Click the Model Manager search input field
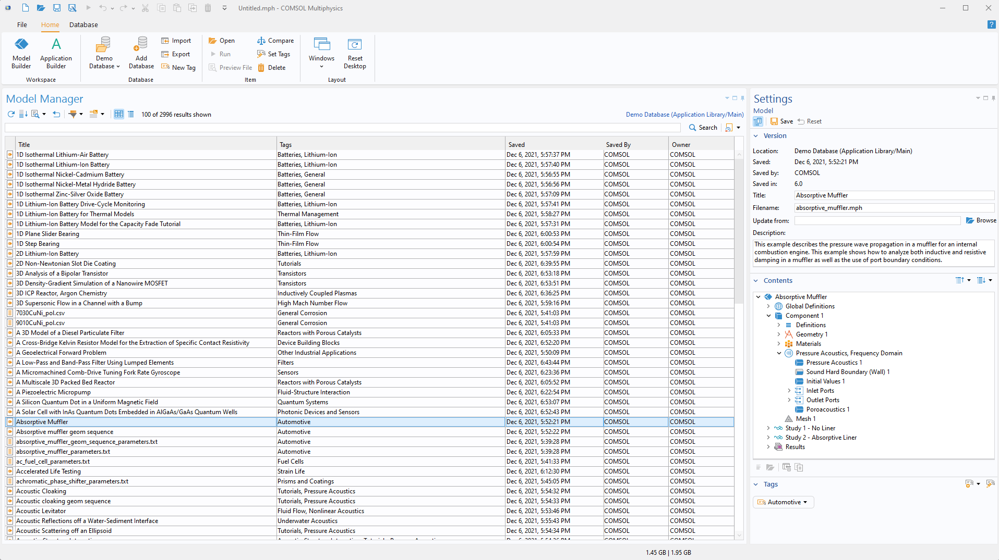 tap(343, 128)
